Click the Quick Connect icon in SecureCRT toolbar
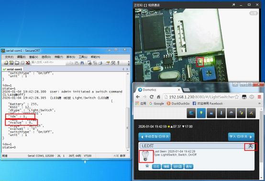Image resolution: width=265 pixels, height=181 pixels. tap(11, 63)
